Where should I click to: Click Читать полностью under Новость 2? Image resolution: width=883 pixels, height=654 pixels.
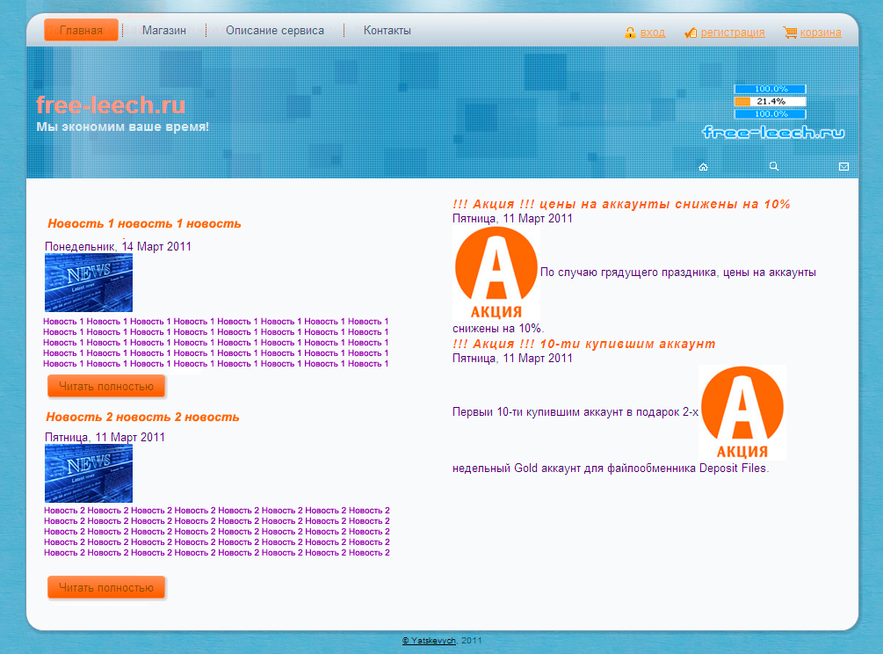coord(106,587)
